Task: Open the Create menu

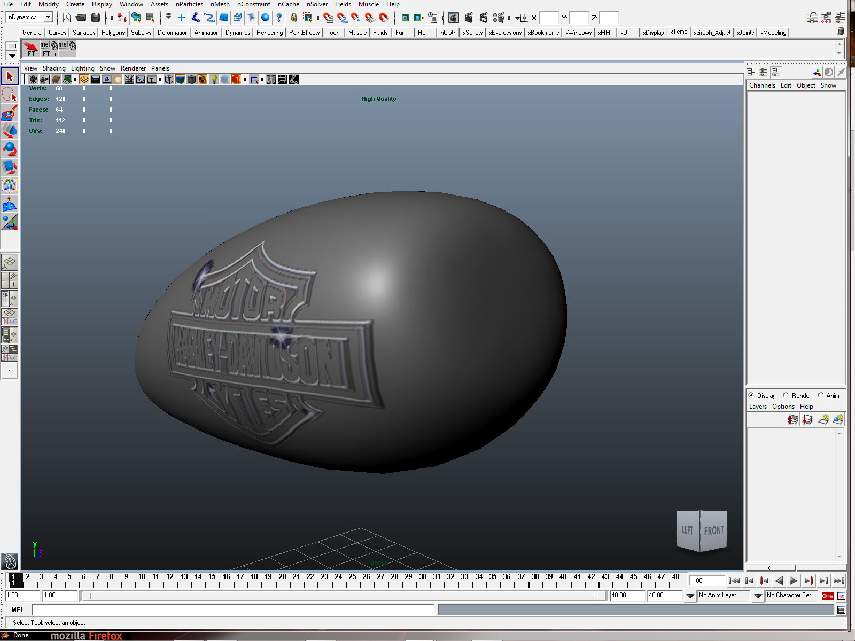Action: pyautogui.click(x=75, y=4)
